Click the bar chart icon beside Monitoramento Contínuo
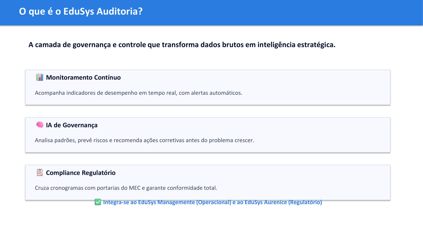Screen dimensions: 423x238 40,77
